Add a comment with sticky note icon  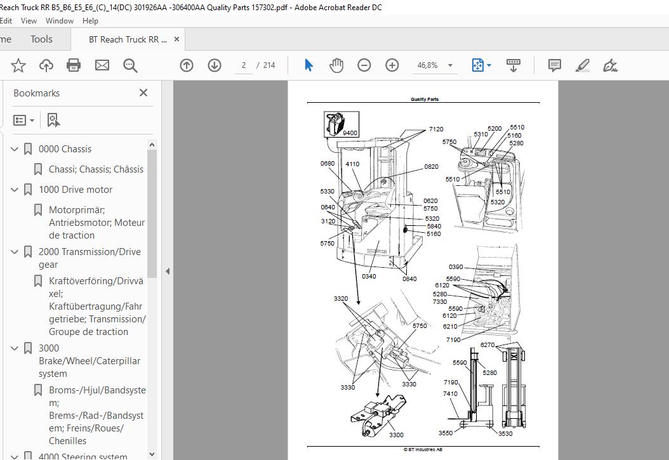coord(554,65)
